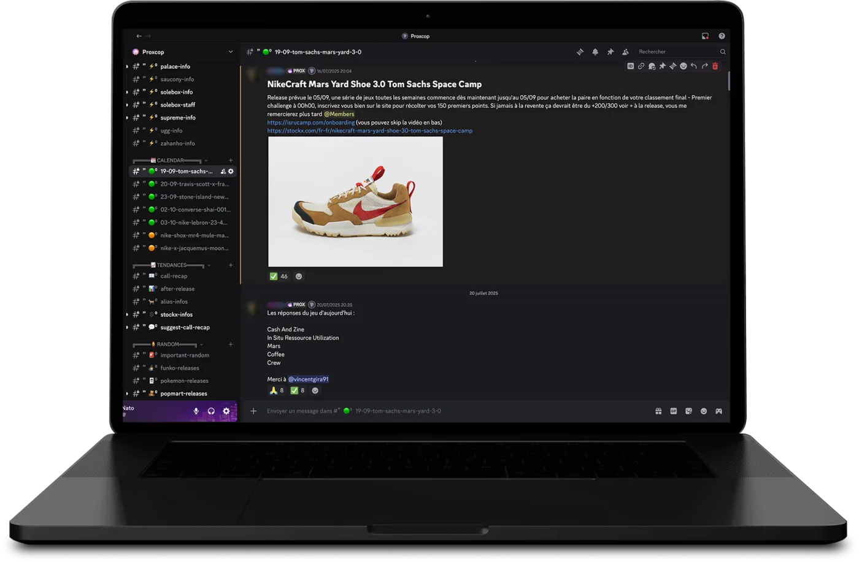Reply to the NikeCraft message
The height and width of the screenshot is (562, 859).
(x=694, y=66)
